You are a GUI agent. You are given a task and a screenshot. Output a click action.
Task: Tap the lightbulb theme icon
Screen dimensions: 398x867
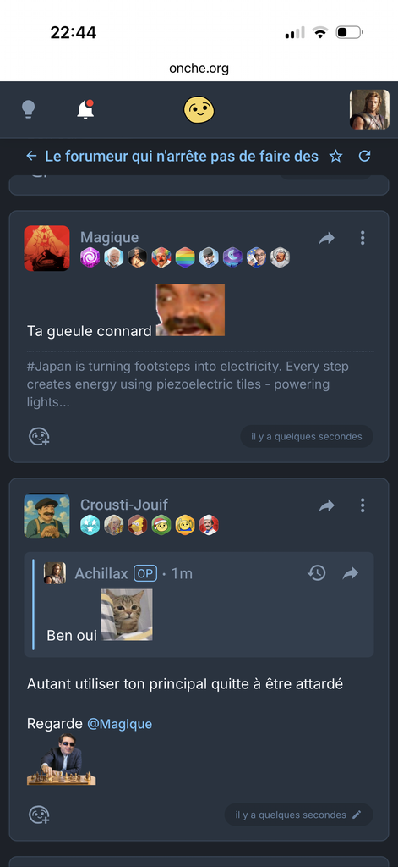pos(28,109)
